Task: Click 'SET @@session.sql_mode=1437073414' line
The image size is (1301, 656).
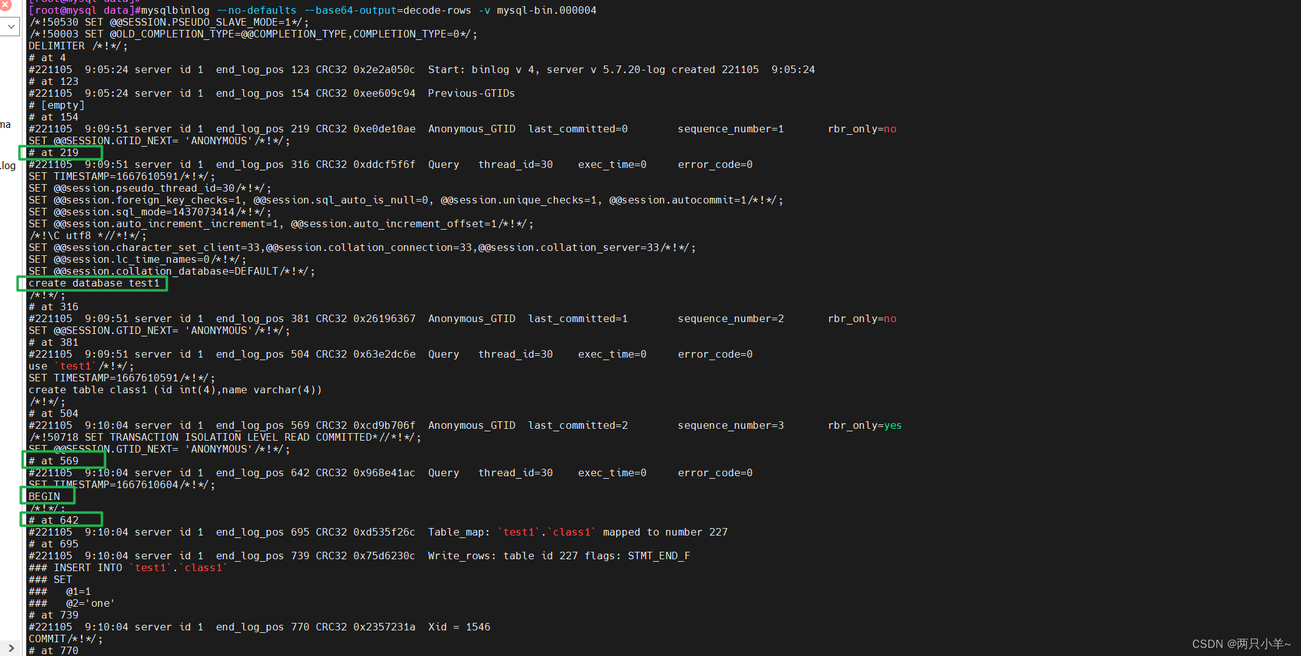Action: click(150, 212)
